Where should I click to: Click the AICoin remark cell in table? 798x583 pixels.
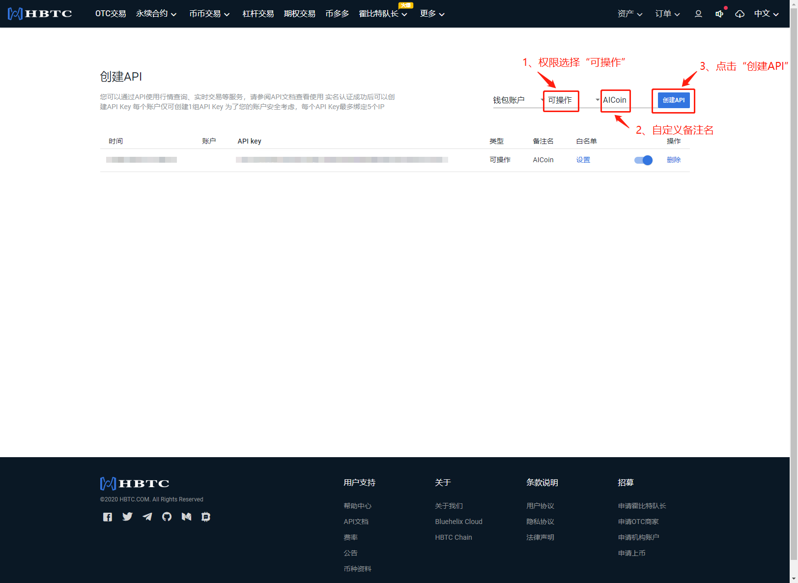pos(543,160)
